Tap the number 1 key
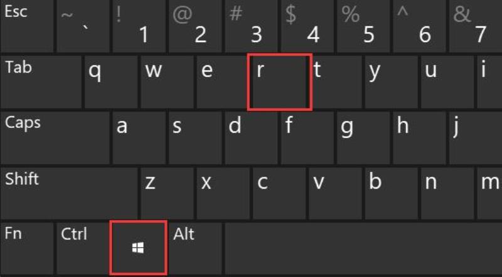 click(139, 26)
